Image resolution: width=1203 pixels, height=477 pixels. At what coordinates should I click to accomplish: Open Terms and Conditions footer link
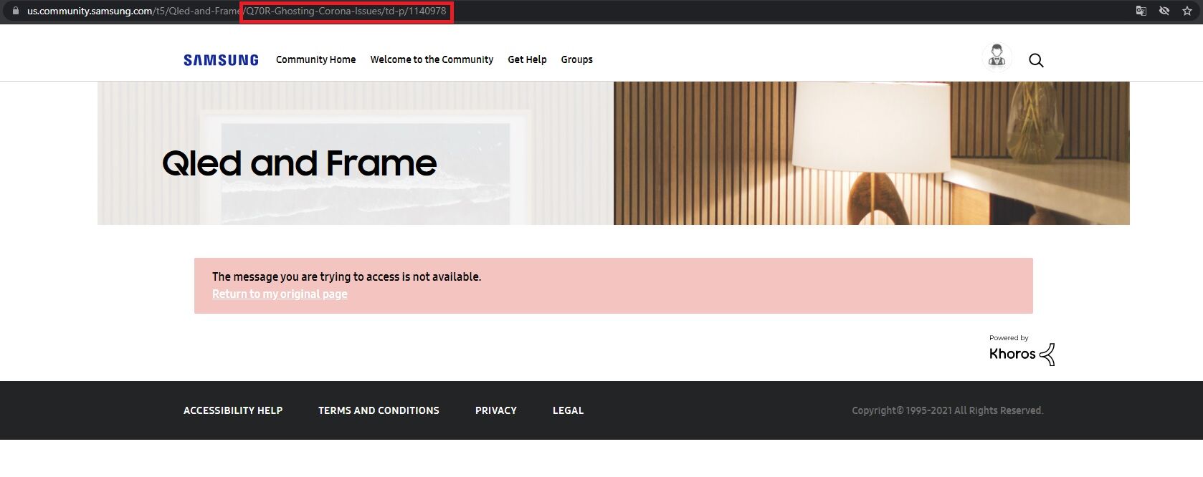tap(379, 410)
